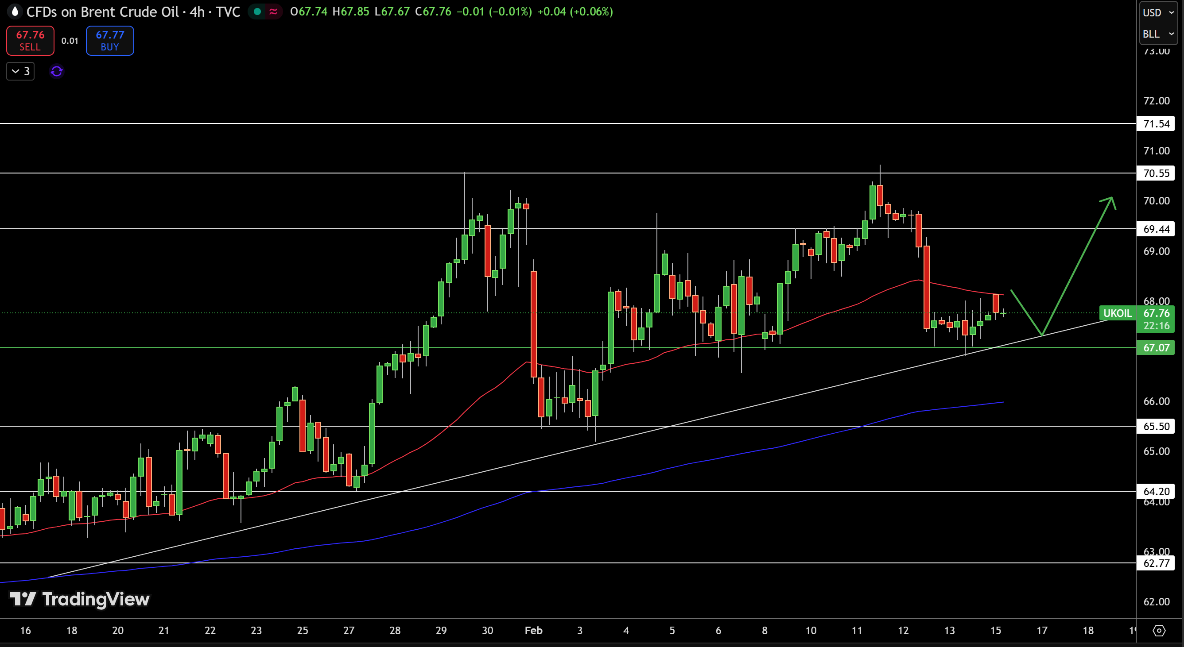This screenshot has width=1184, height=647.
Task: Click the date 15 on the time axis
Action: coord(996,631)
